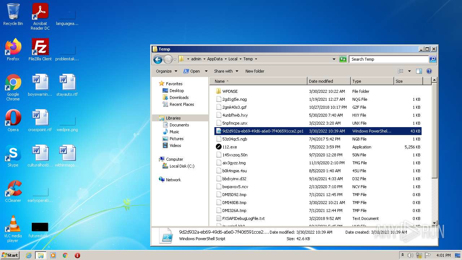462x260 pixels.
Task: Open Chrome from the taskbar
Action: [x=65, y=255]
